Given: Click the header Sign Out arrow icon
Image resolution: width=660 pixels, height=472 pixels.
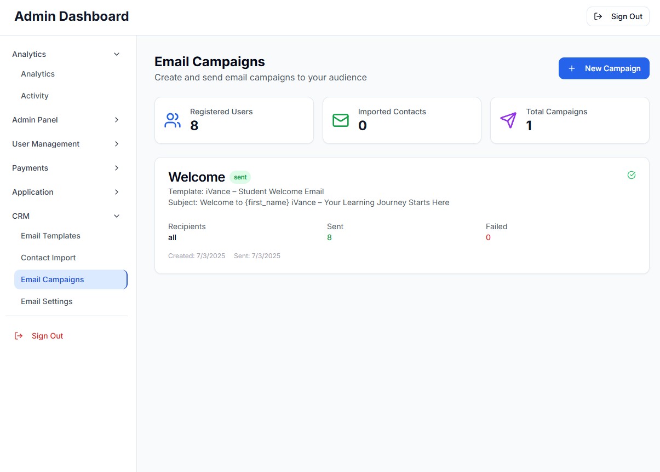Looking at the screenshot, I should tap(598, 16).
